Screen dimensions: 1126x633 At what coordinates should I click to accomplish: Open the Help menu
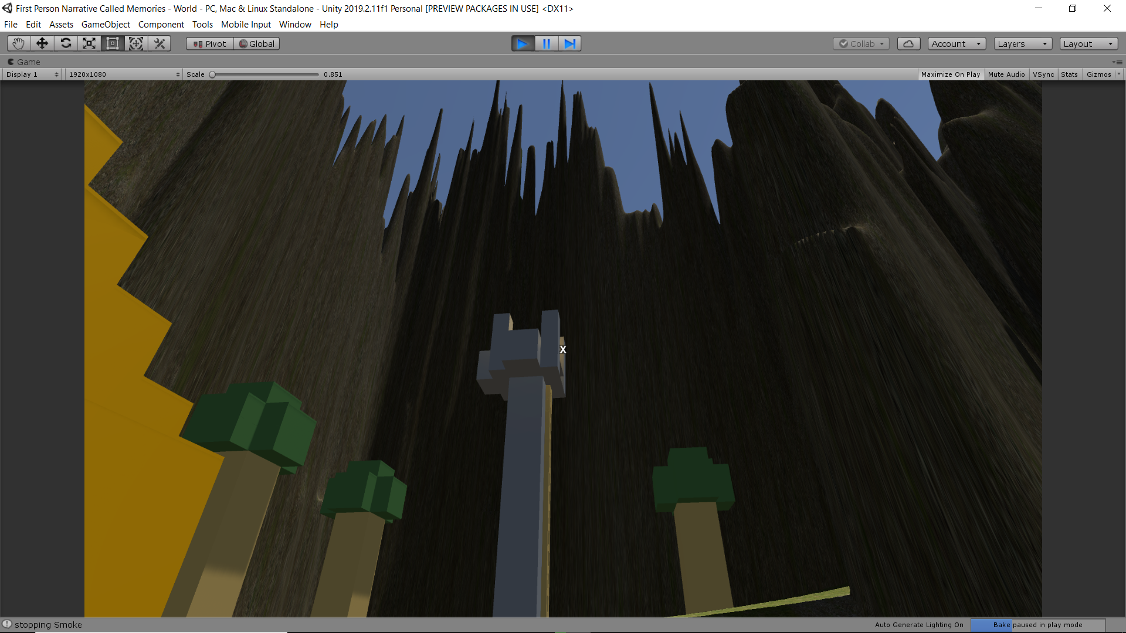click(x=329, y=25)
